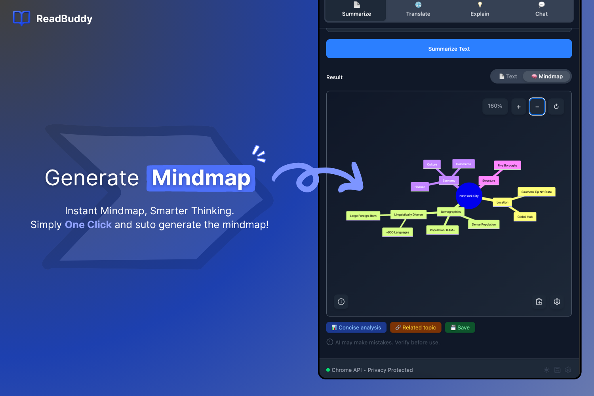Open mindmap settings gear inside canvas
The width and height of the screenshot is (594, 396).
click(557, 302)
